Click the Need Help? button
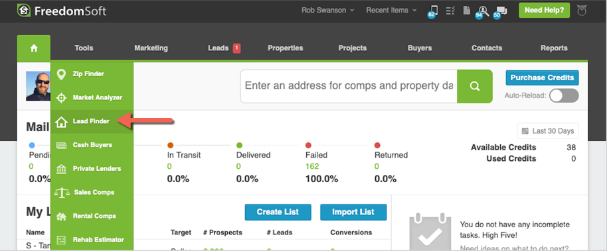The width and height of the screenshot is (607, 251). pos(544,11)
